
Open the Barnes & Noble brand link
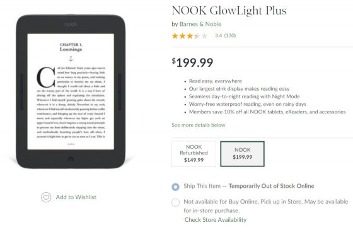point(200,24)
